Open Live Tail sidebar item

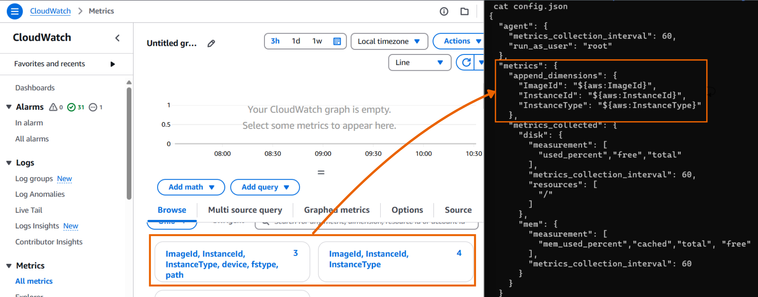[29, 211]
